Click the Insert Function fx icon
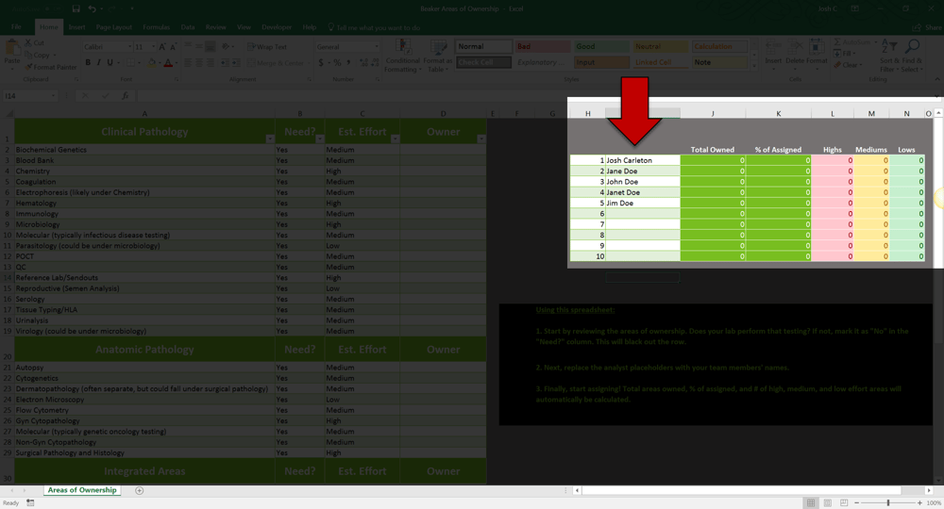Viewport: 944px width, 509px height. [125, 95]
